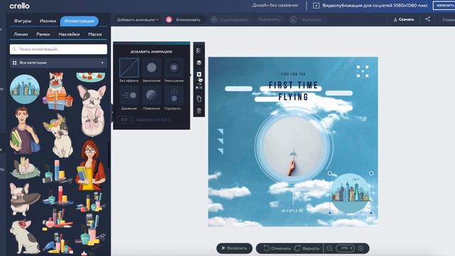Switch to the Иконки tab

48,21
